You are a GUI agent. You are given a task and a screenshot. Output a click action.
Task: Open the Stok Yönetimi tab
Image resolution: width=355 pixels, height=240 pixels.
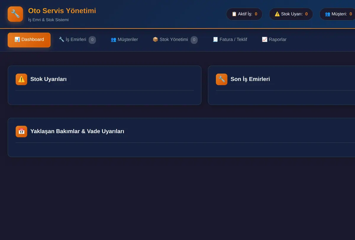tap(175, 40)
